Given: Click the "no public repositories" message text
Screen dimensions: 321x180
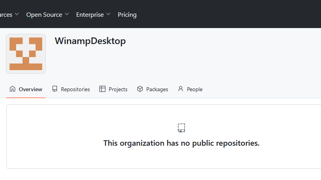Looking at the screenshot, I should point(181,143).
